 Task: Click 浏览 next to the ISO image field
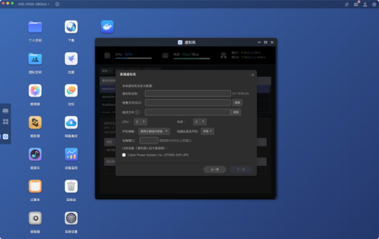click(237, 103)
